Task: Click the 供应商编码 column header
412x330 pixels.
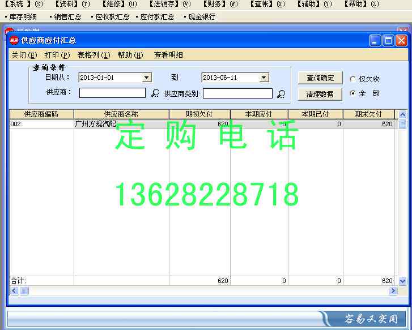Action: (x=41, y=114)
